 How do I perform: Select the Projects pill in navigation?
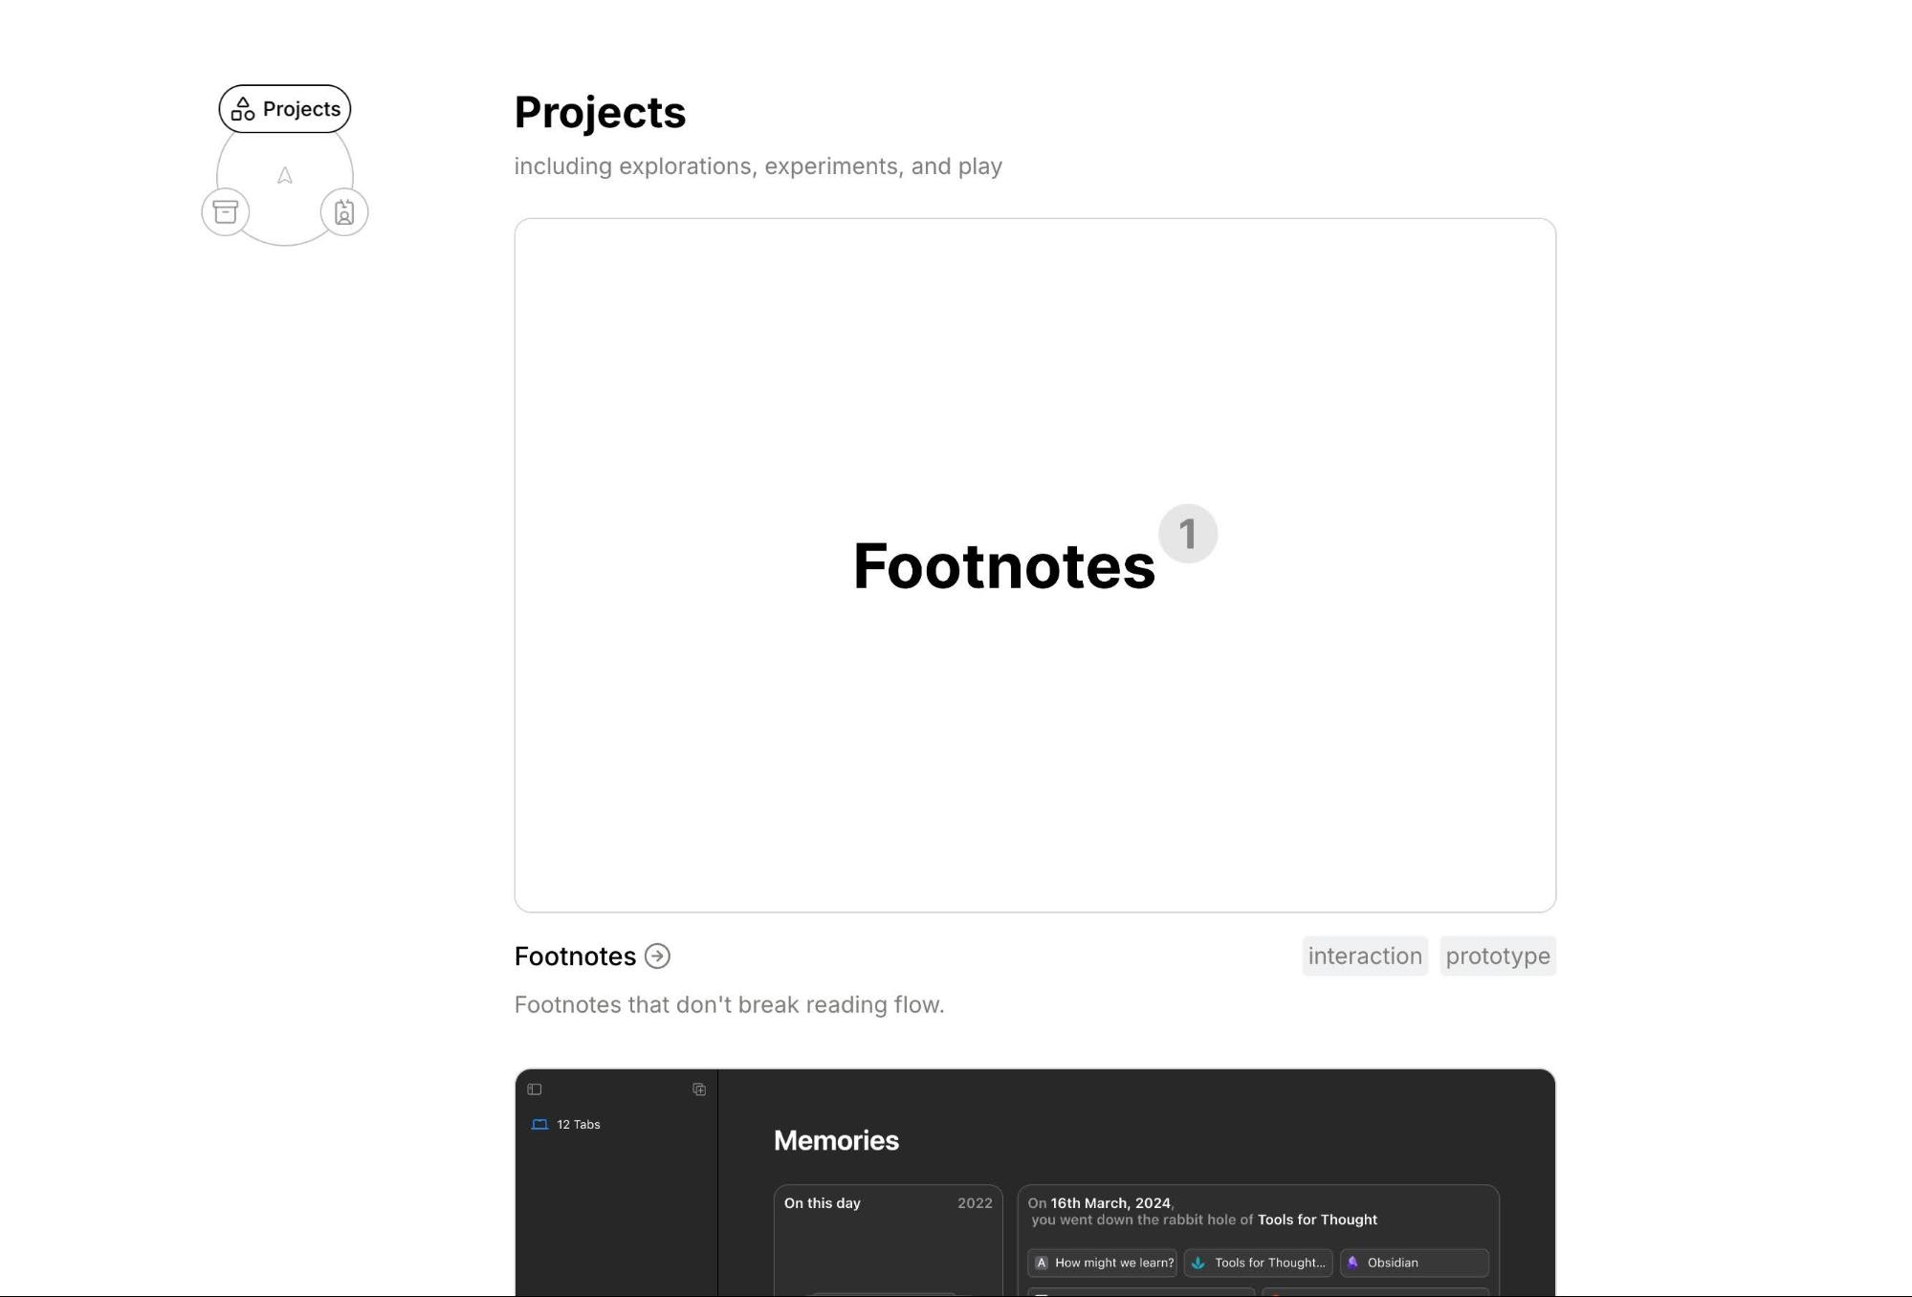click(x=285, y=109)
